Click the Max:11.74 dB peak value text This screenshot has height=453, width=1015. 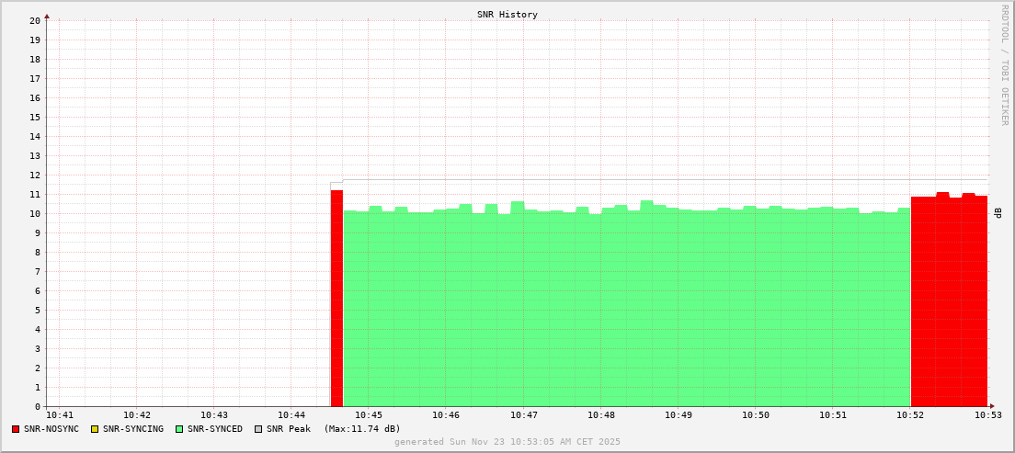tap(362, 429)
